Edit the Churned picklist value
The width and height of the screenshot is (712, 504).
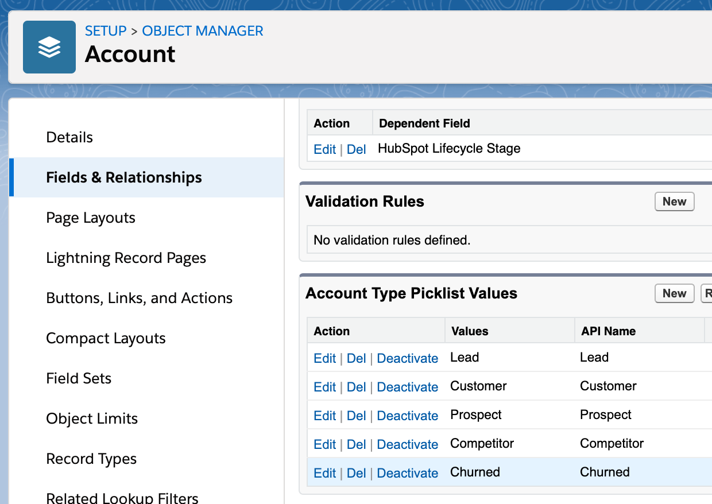[324, 473]
